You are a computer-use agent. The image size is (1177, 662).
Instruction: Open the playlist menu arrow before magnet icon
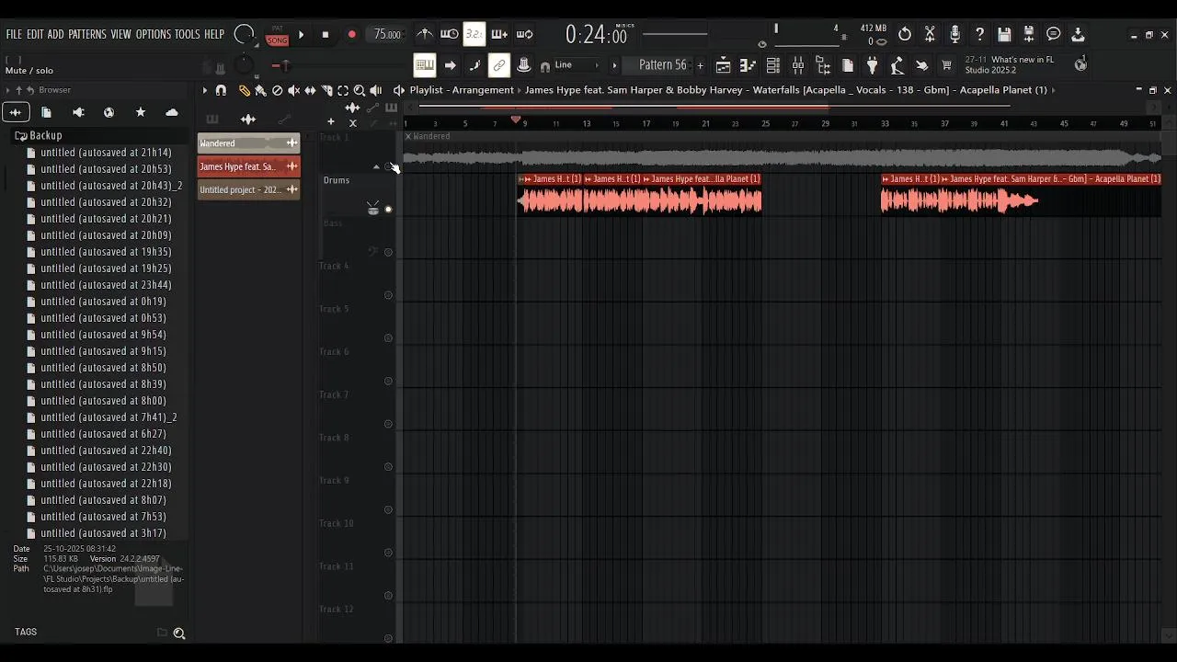tap(205, 90)
